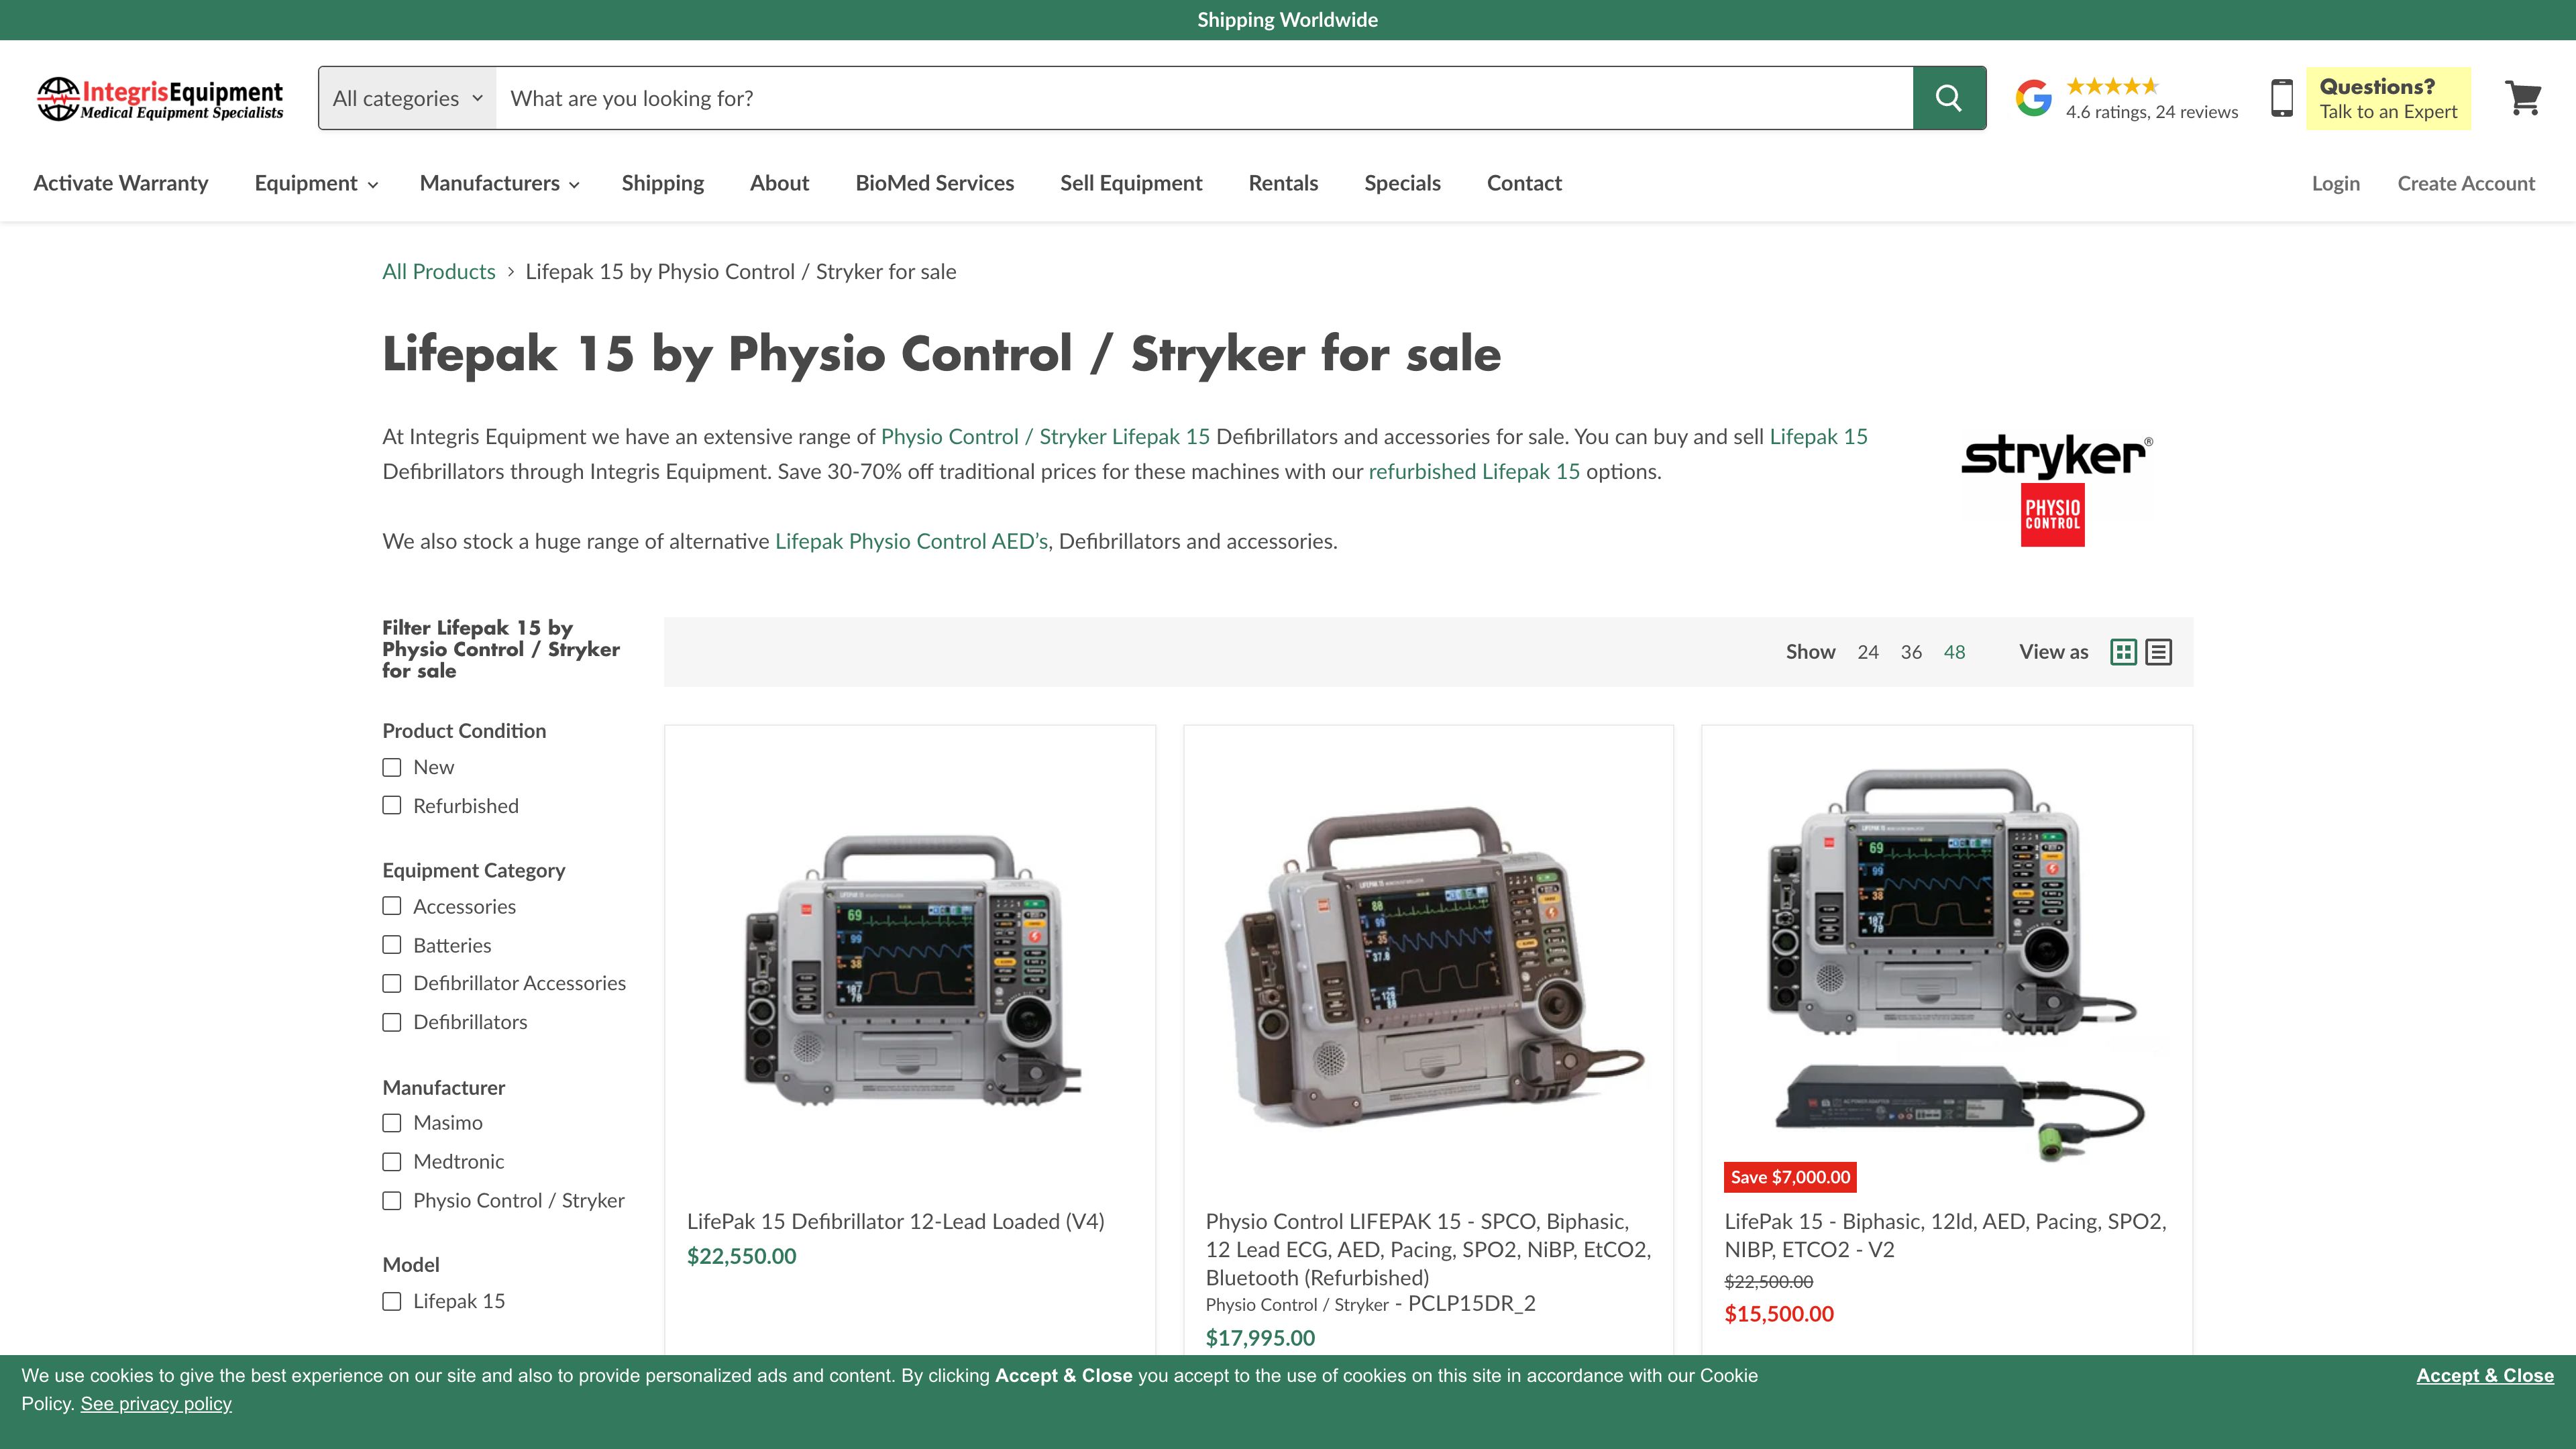The height and width of the screenshot is (1449, 2576).
Task: Click Accept & Close cookie button
Action: [x=2484, y=1375]
